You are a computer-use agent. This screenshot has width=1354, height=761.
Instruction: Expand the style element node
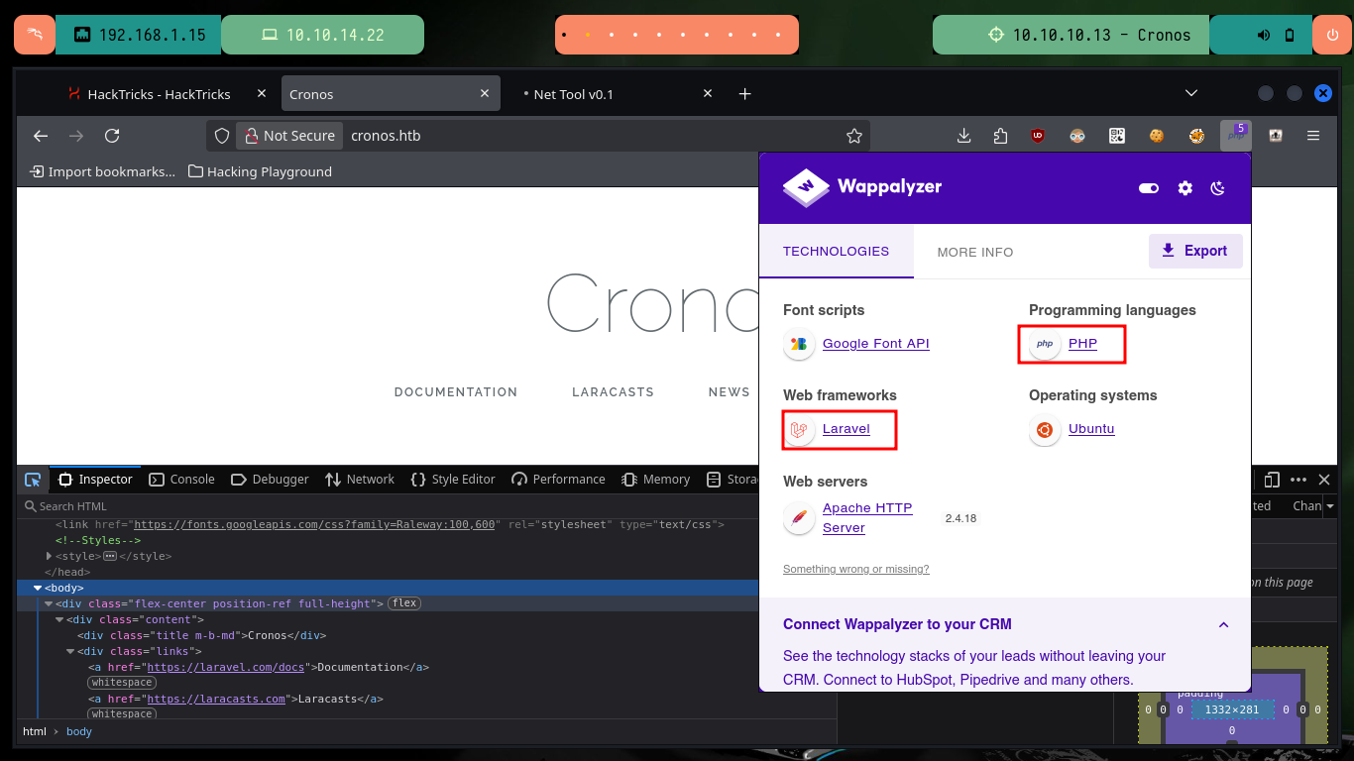pos(49,557)
